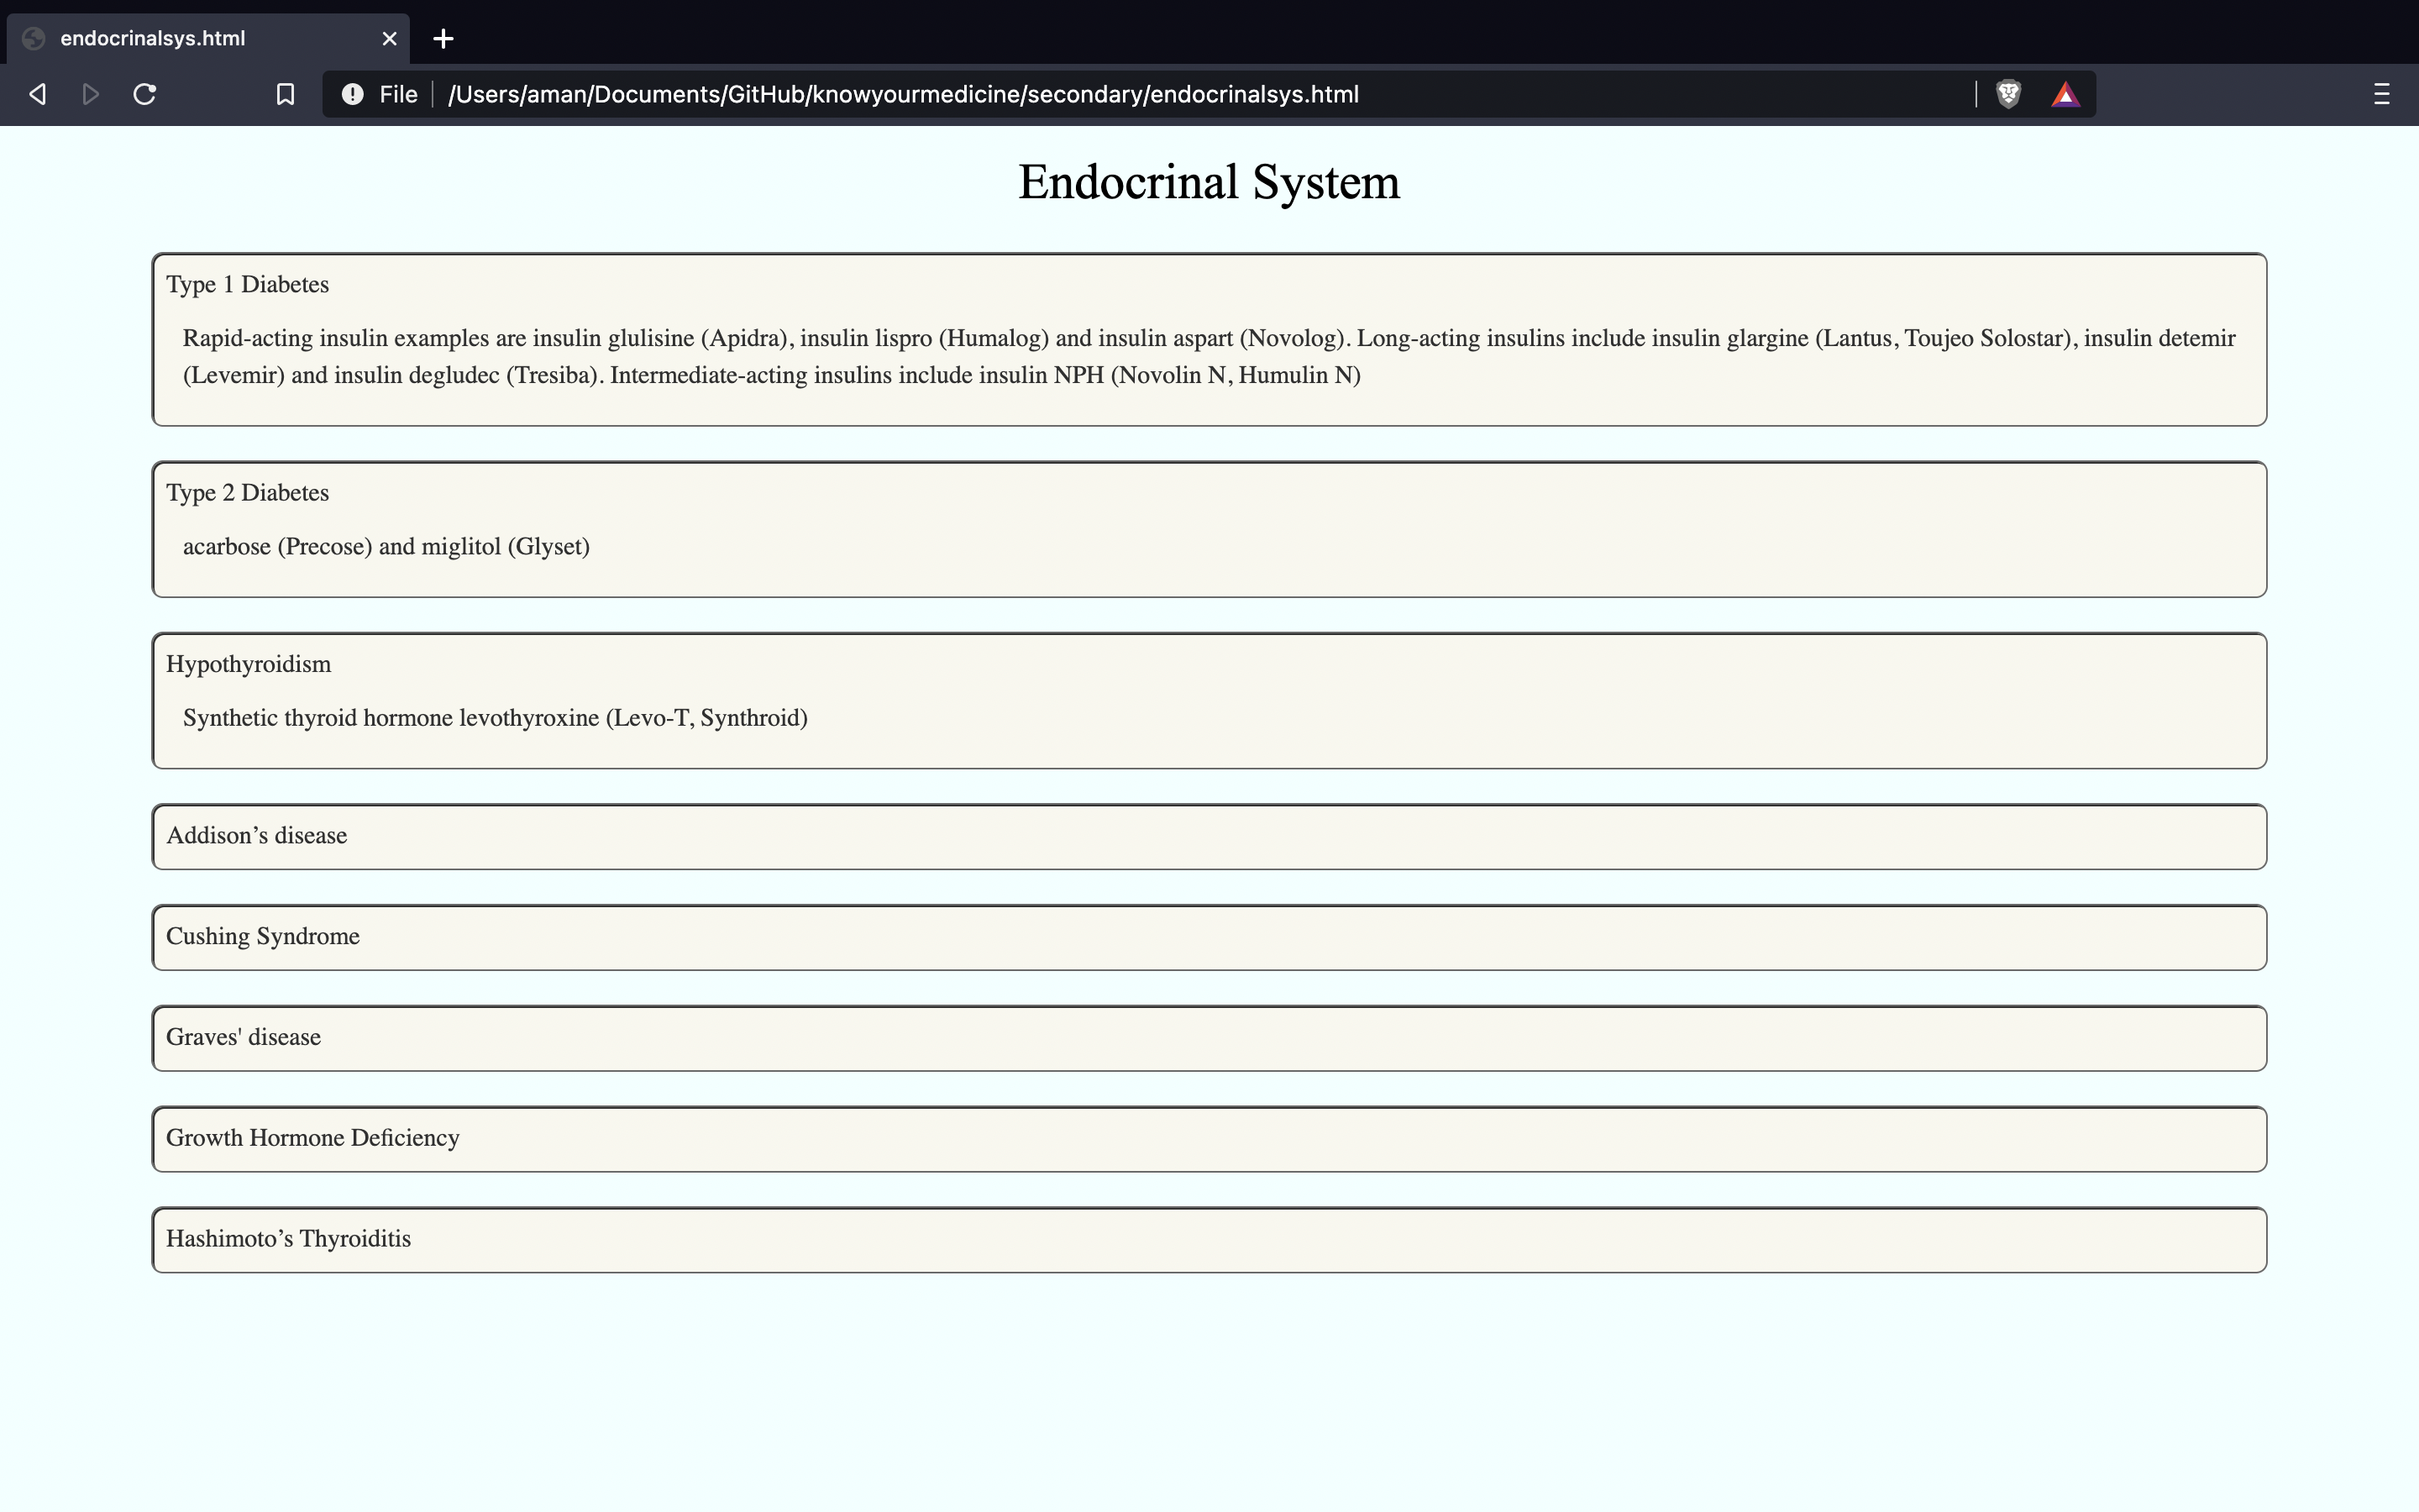2419x1512 pixels.
Task: Expand the Growth Hormone Deficiency section
Action: [312, 1138]
